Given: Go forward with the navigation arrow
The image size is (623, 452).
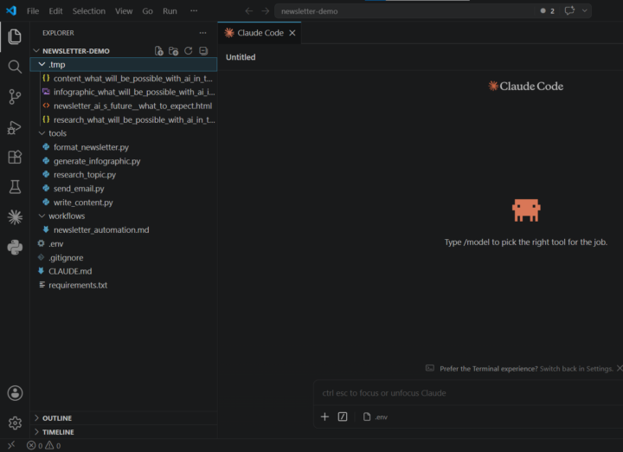Looking at the screenshot, I should pos(265,11).
